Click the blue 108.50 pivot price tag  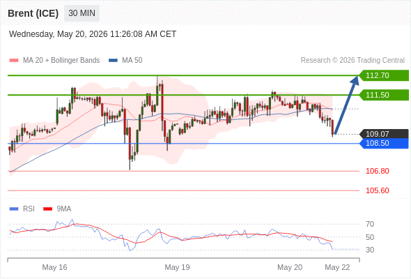[x=384, y=143]
